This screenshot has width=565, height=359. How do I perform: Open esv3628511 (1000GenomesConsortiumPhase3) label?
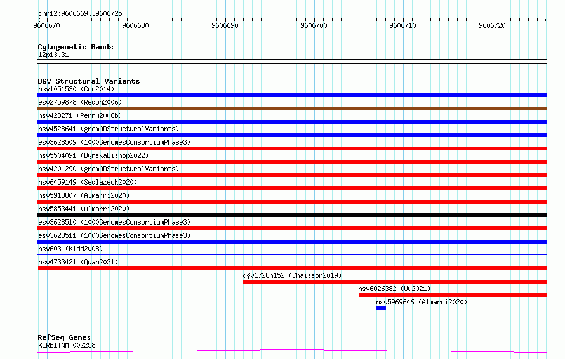(114, 235)
